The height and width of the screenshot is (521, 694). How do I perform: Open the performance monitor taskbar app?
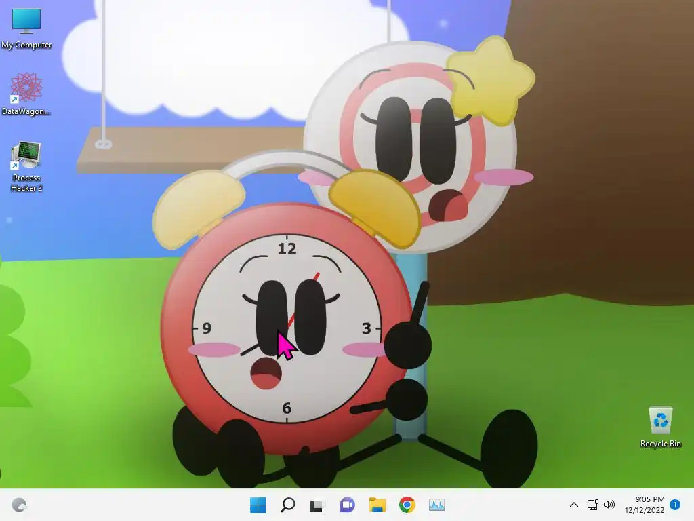point(437,505)
